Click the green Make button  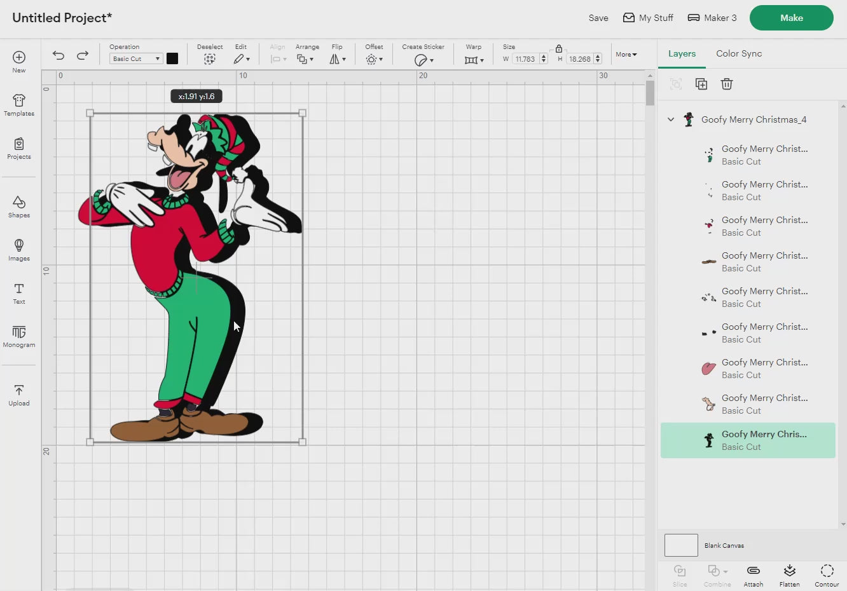792,18
